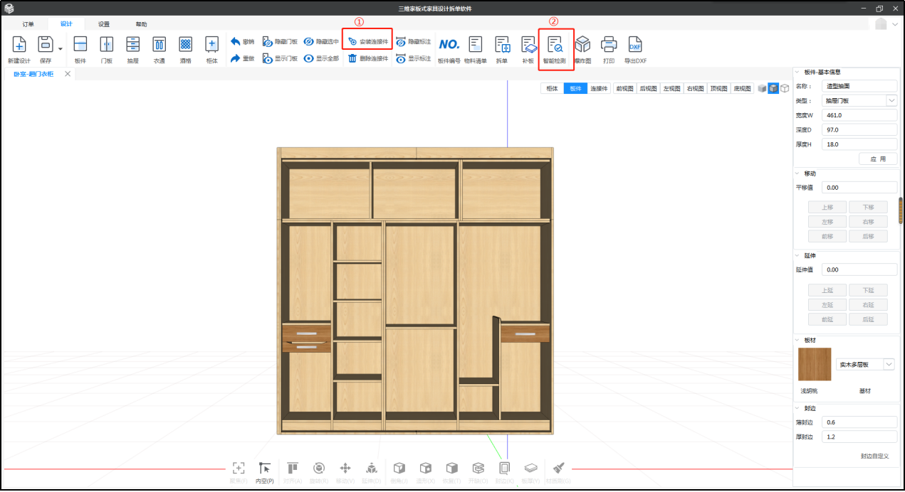905x492 pixels.
Task: Click the 板件编号 NO. icon
Action: pyautogui.click(x=449, y=45)
